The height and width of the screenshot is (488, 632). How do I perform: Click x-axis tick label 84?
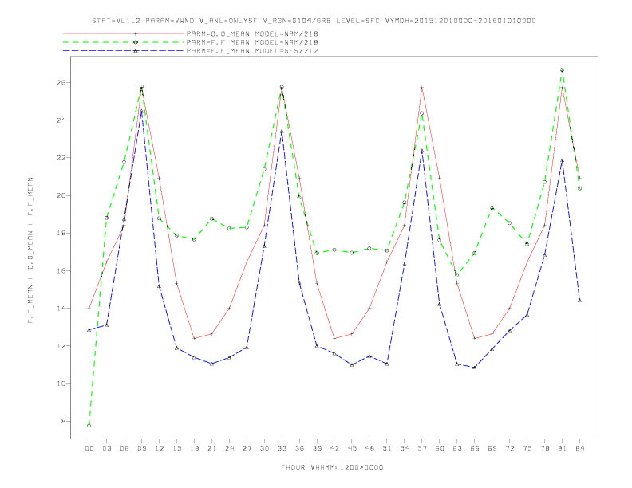point(579,448)
